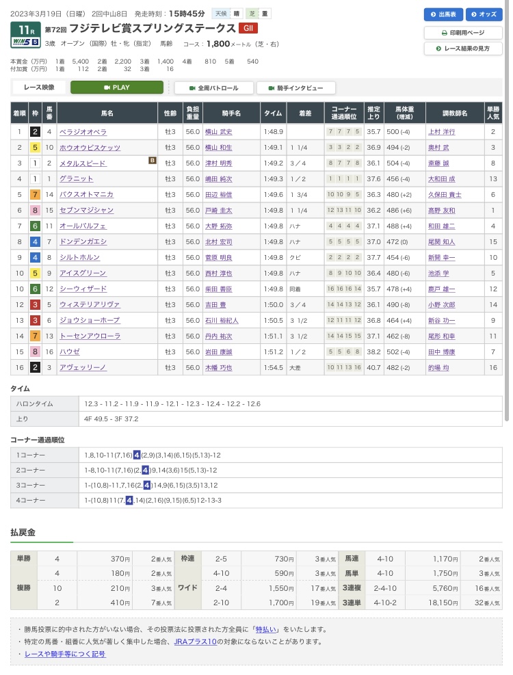The height and width of the screenshot is (675, 513).
Task: Follow the JRAプラス10 link
Action: tap(195, 641)
